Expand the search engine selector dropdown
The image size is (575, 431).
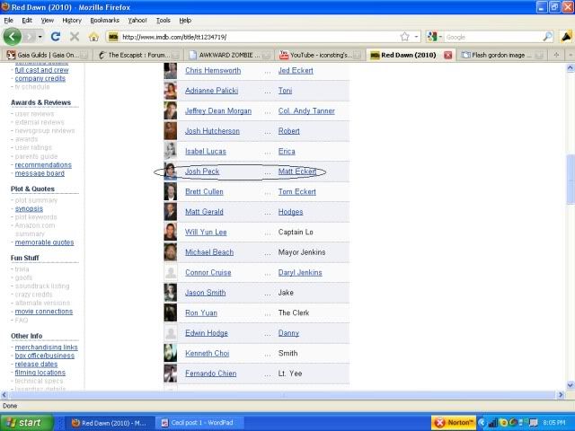[440, 37]
